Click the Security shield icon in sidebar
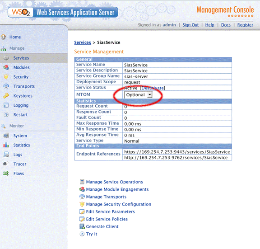 click(x=6, y=77)
